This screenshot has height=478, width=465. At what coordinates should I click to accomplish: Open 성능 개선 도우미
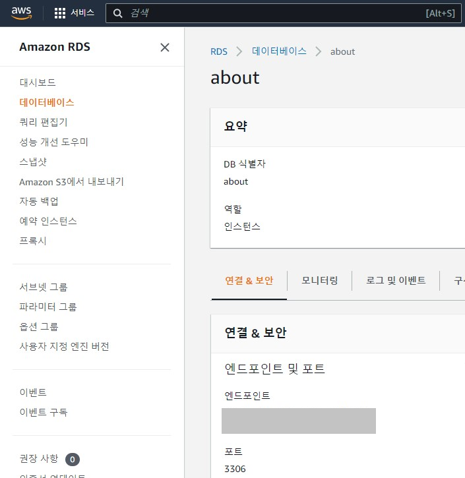click(53, 142)
